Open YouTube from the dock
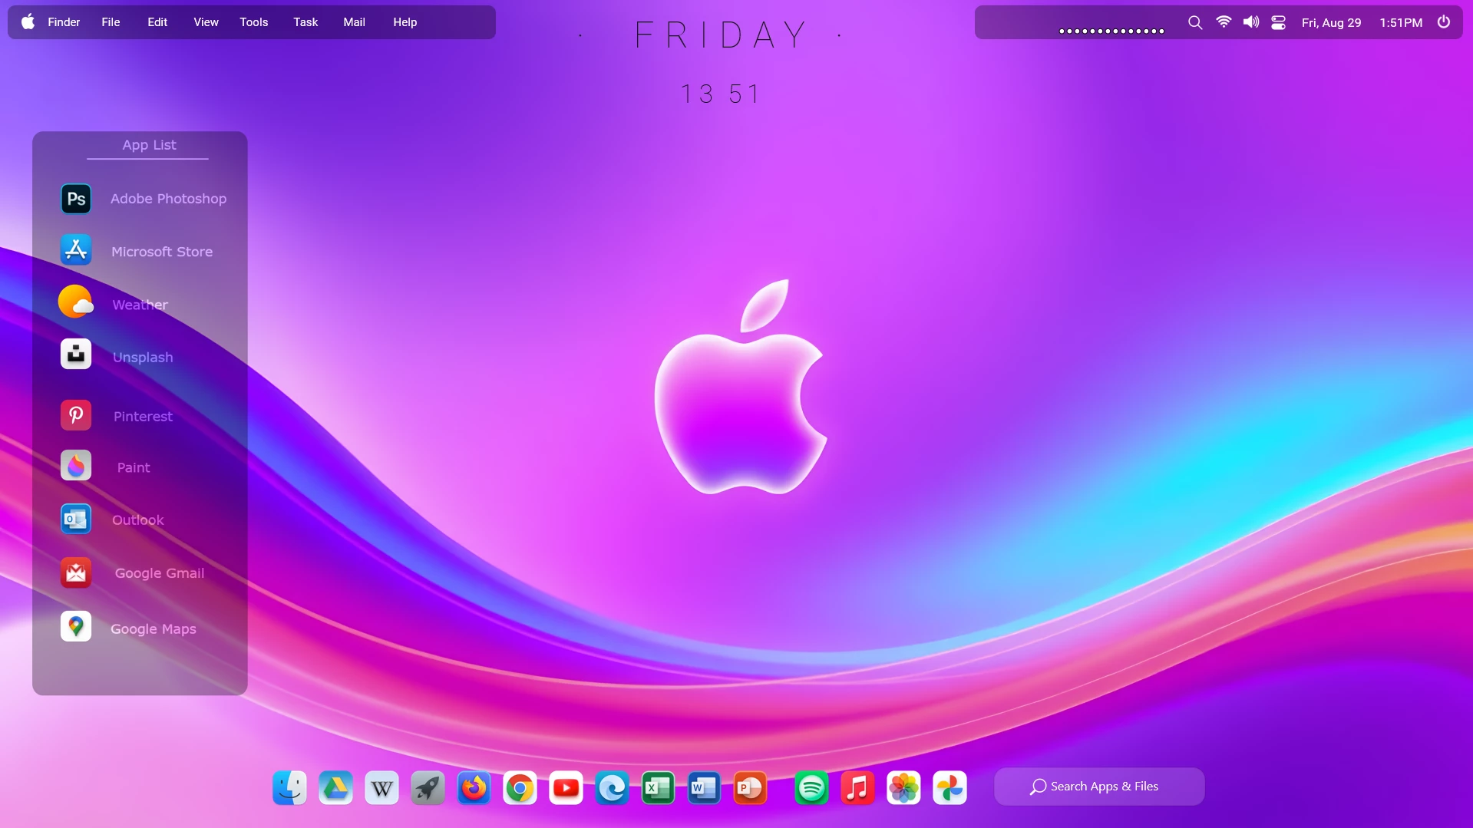1473x828 pixels. click(x=566, y=787)
